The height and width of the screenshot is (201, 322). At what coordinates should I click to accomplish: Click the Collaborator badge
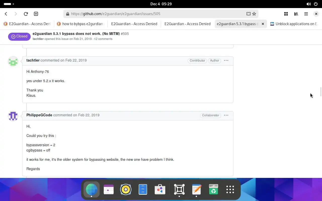tap(210, 115)
